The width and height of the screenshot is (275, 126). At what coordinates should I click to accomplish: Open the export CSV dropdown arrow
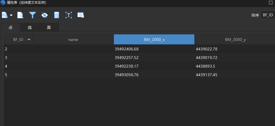[x=11, y=15]
